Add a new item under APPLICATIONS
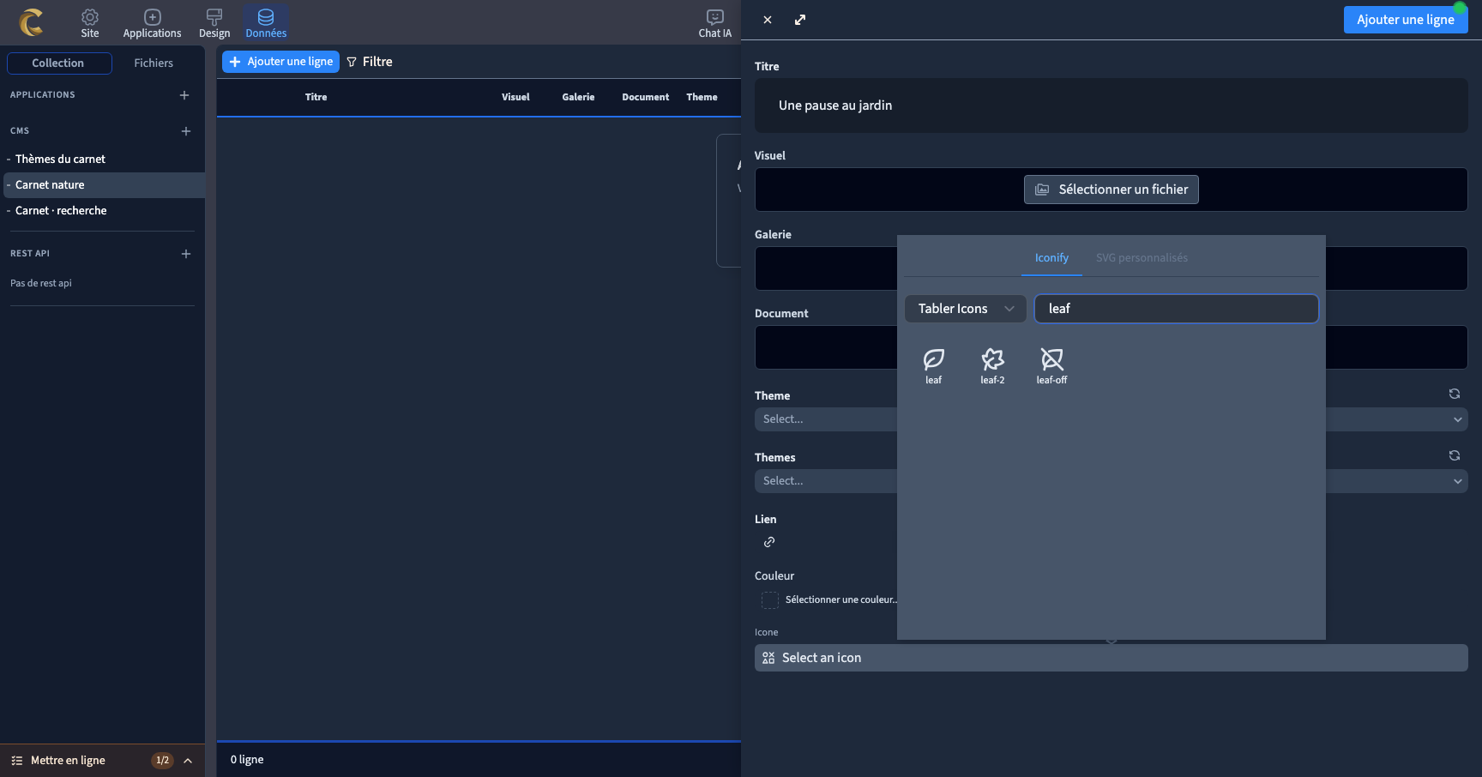Screen dimensions: 1482x777 [x=184, y=95]
